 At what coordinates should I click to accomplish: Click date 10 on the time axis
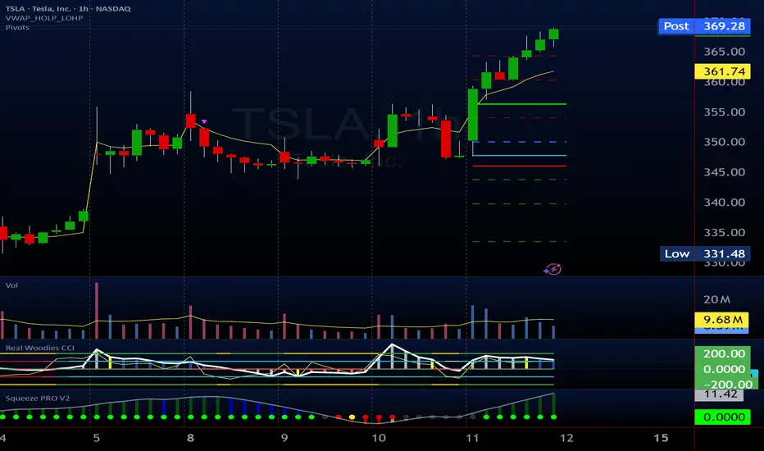[379, 438]
